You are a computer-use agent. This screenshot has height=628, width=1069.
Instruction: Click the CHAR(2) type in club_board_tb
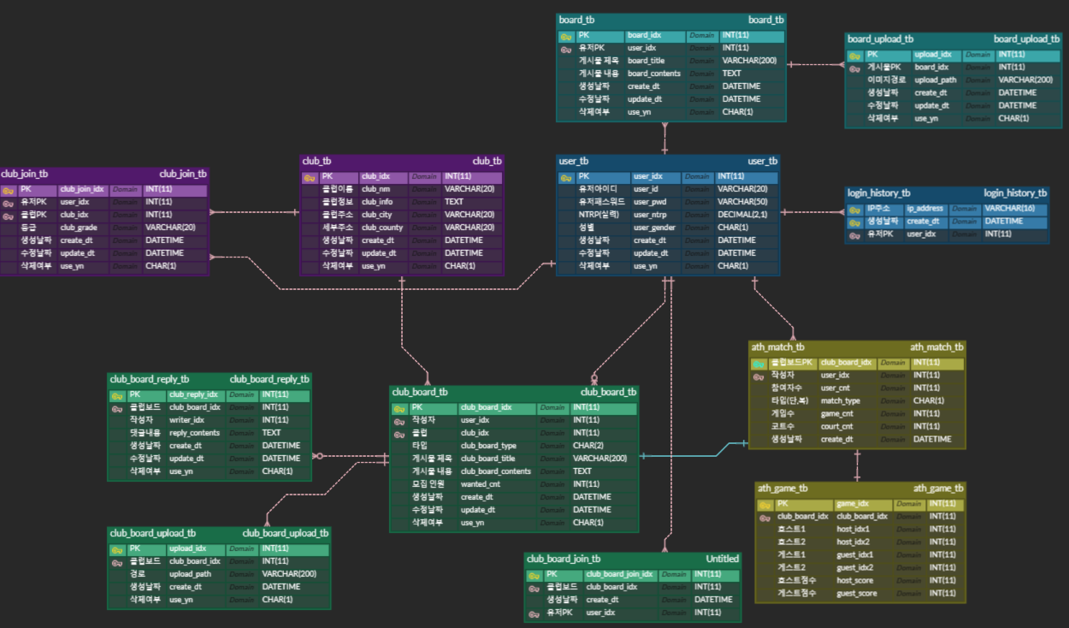point(588,446)
